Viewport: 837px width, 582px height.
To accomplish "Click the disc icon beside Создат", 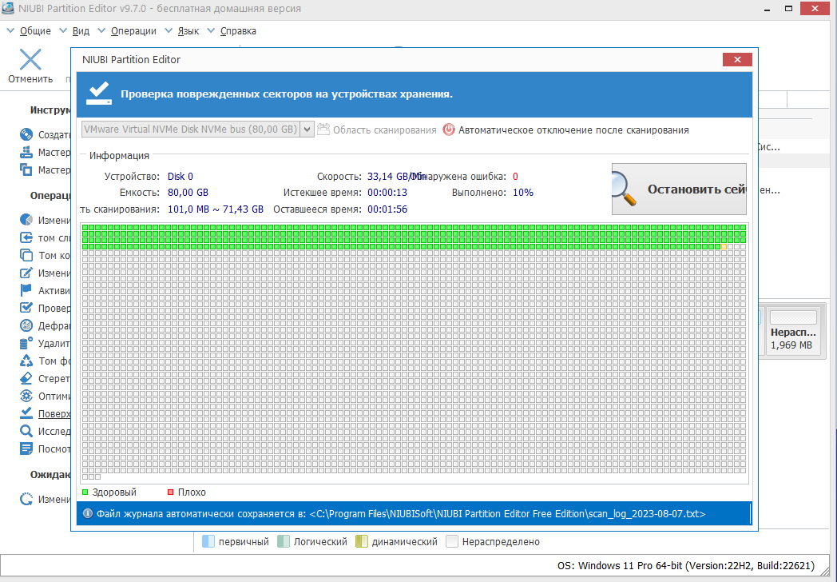I will 26,134.
